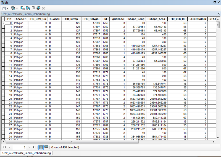
Task: Click the Shape_Area column header
Action: 157,19
